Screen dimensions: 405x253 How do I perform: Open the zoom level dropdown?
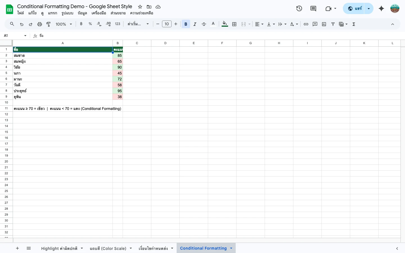click(x=64, y=24)
